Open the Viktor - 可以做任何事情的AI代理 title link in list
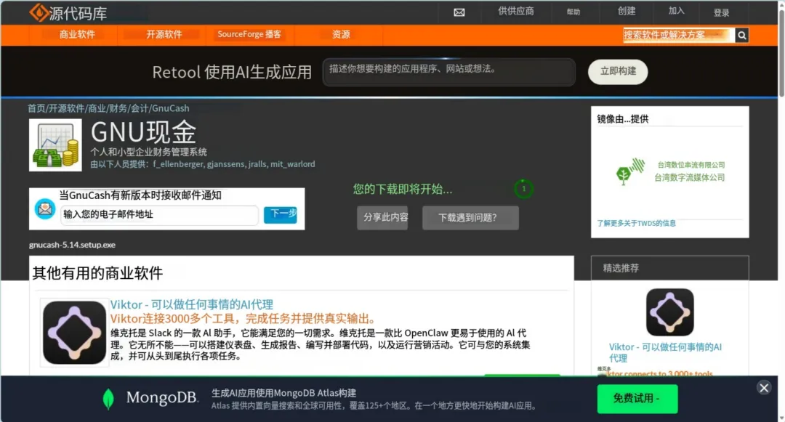The height and width of the screenshot is (422, 785). (x=192, y=304)
